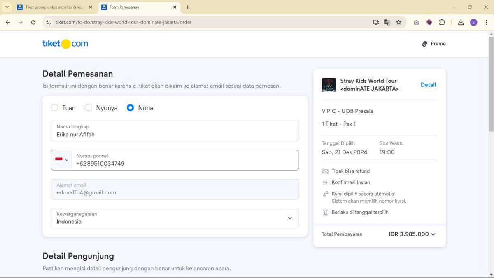Open the Promo tag link
The image size is (494, 278).
point(434,44)
